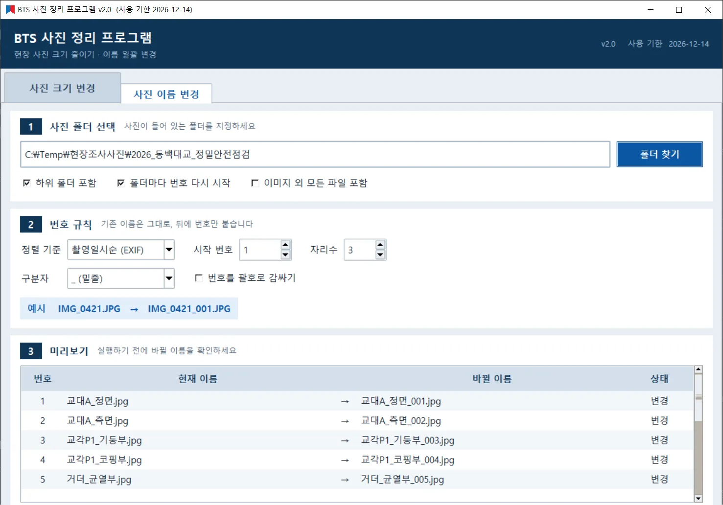Click the preview list scroll down arrow
The height and width of the screenshot is (505, 723).
699,498
